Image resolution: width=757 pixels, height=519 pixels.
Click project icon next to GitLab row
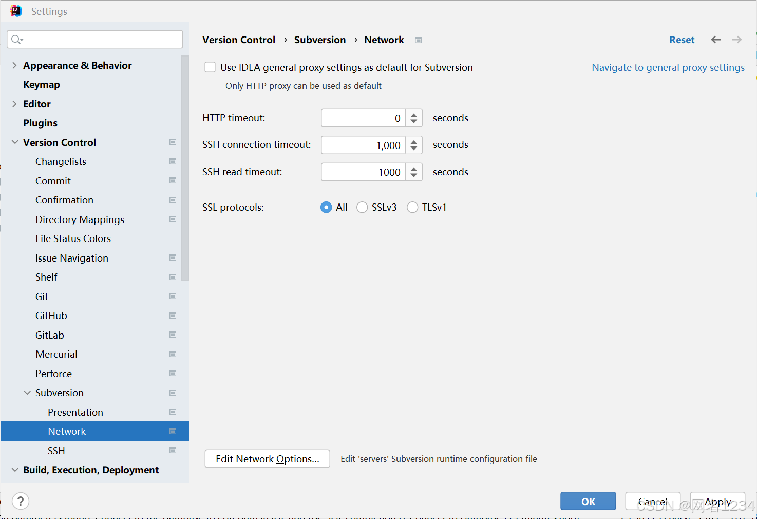pyautogui.click(x=173, y=335)
